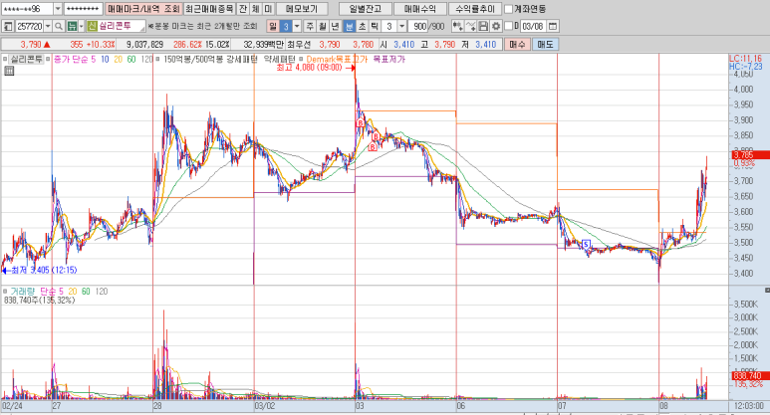Toggle the 초 seconds period button

362,26
